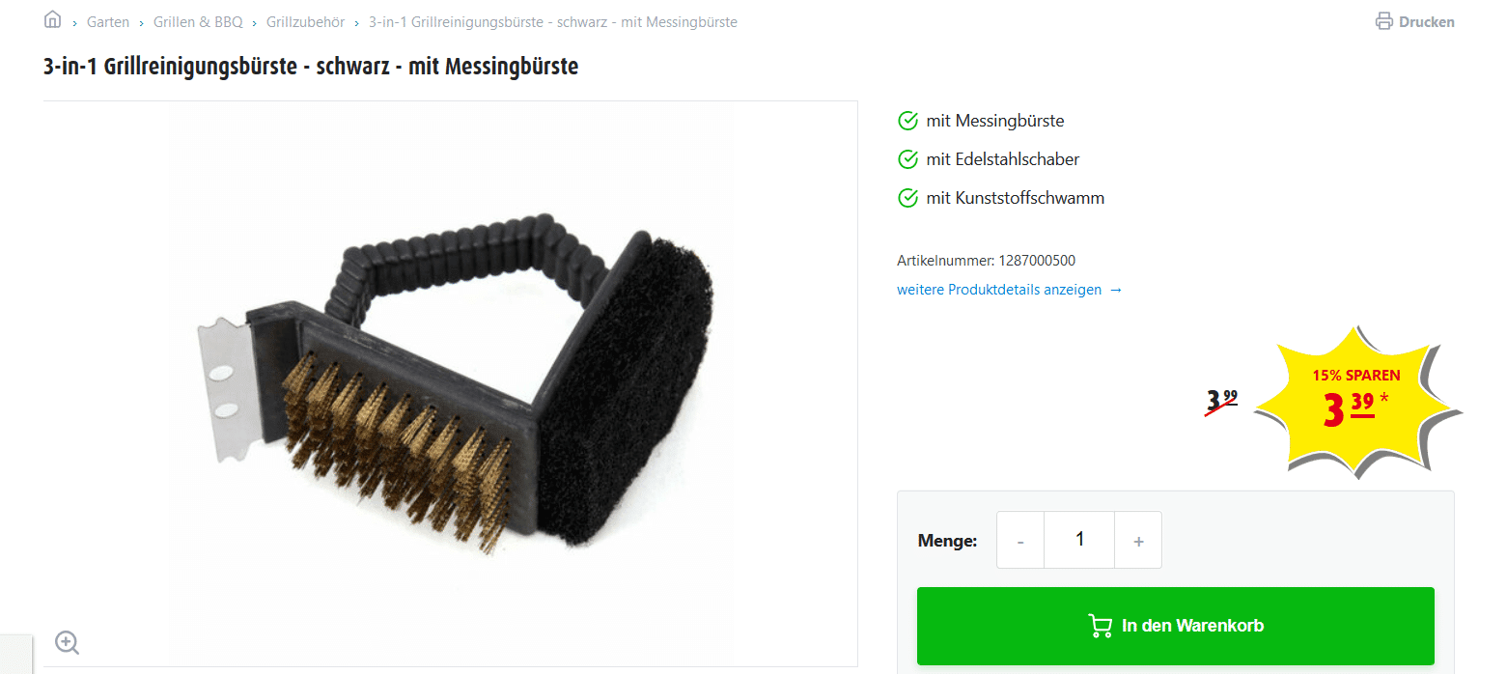The width and height of the screenshot is (1507, 674).
Task: Click the magnifier zoom icon on product image
Action: point(67,642)
